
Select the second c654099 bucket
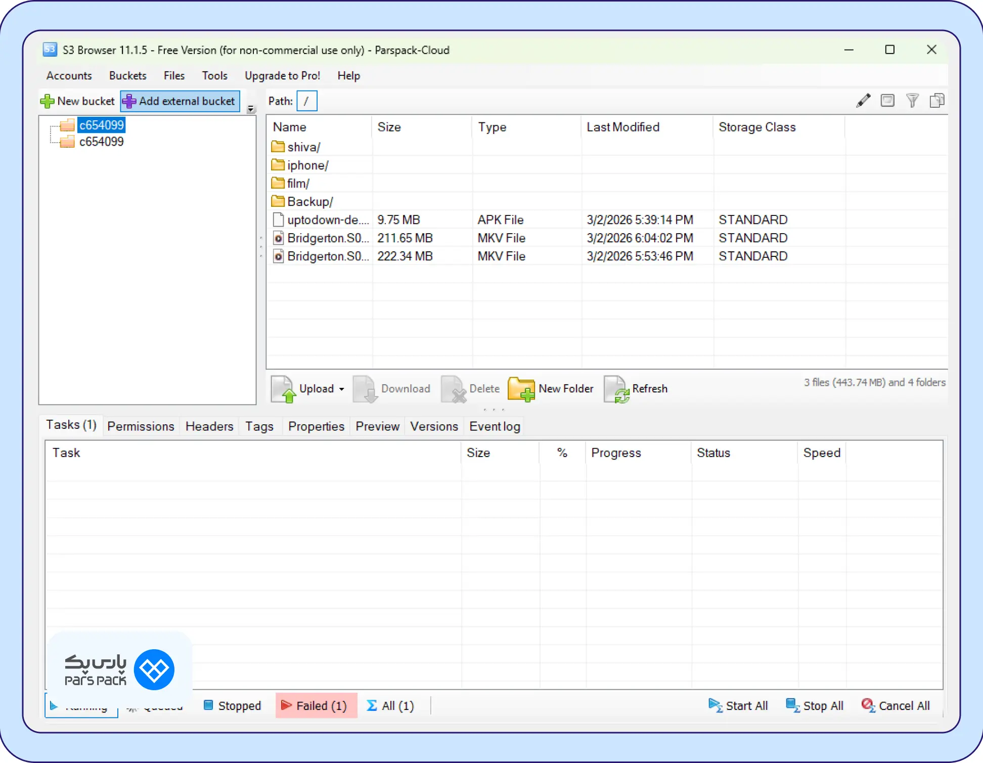point(101,142)
